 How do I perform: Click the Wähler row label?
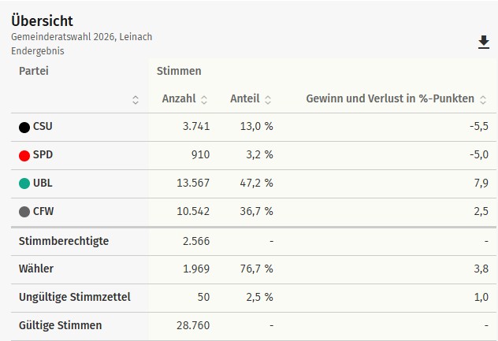pyautogui.click(x=36, y=269)
